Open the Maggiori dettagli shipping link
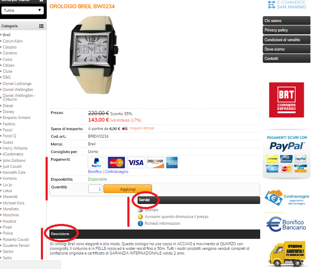Image resolution: width=313 pixels, height=269 pixels. [x=142, y=128]
